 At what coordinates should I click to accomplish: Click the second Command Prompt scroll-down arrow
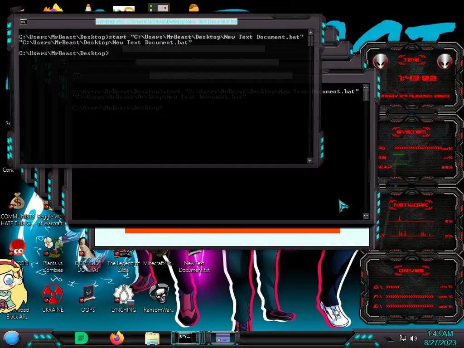366,216
